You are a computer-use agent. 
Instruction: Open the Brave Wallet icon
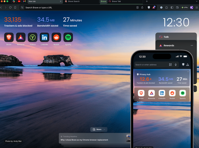(177, 8)
